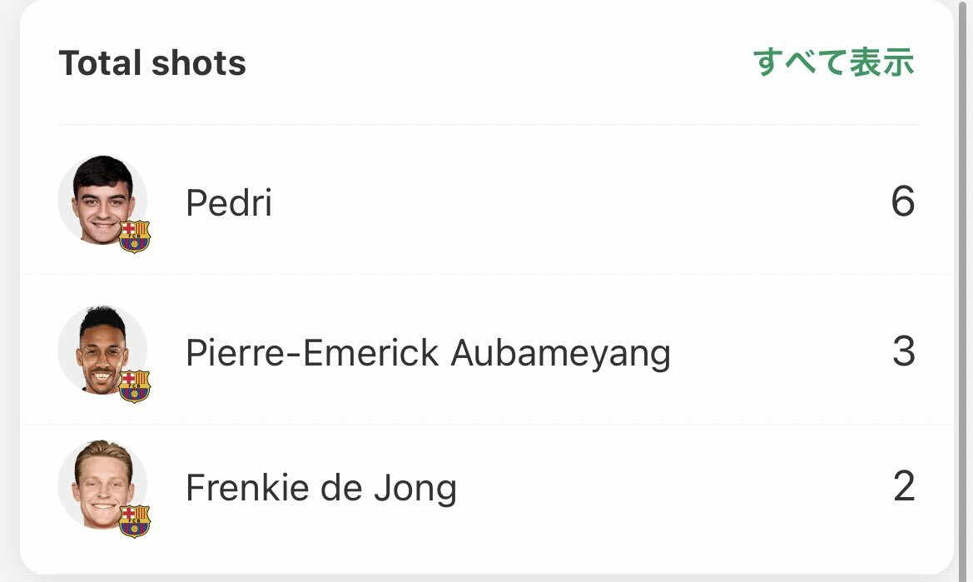Open Frenkie de Jong's player photo
The image size is (973, 582).
[102, 485]
